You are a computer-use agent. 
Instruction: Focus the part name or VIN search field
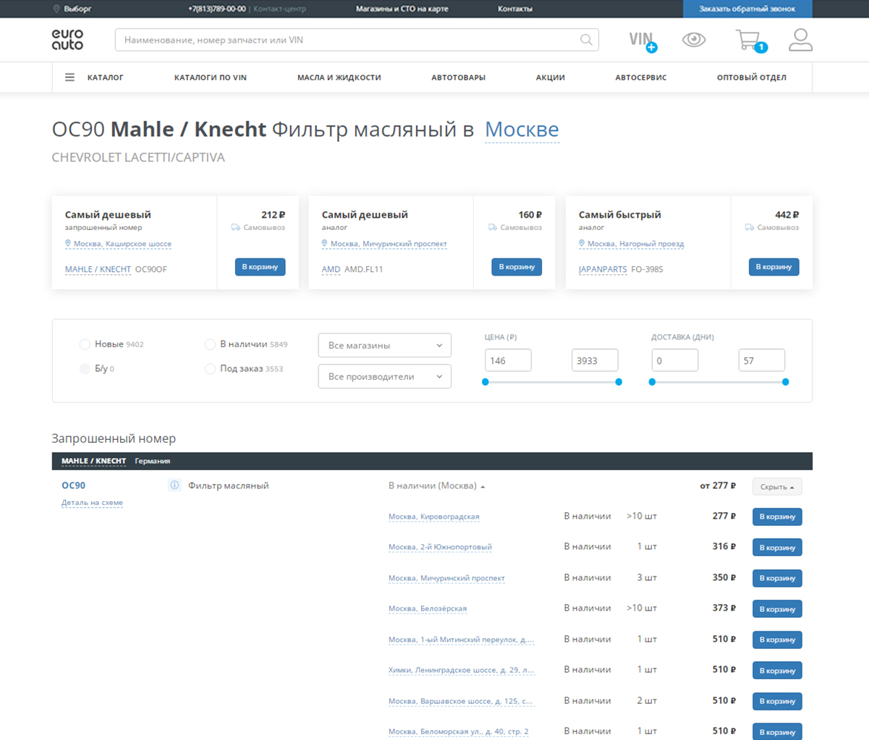pos(357,40)
